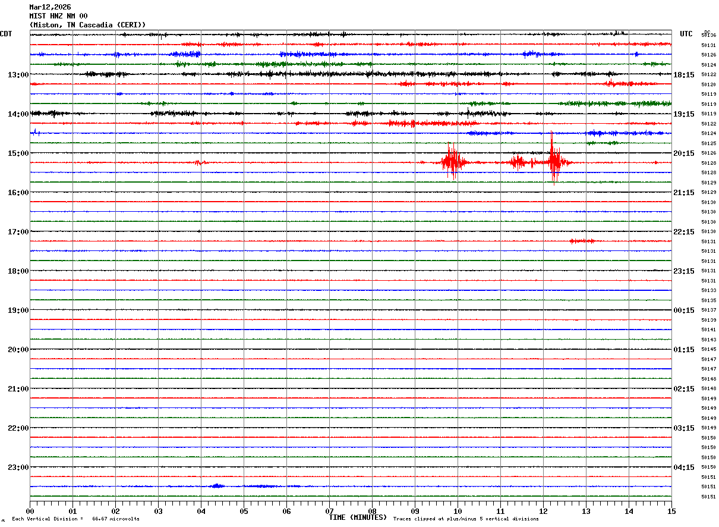The width and height of the screenshot is (719, 527).
Task: Click the '(Miston, TN Cascadia (CERI))' label
Action: [x=87, y=25]
